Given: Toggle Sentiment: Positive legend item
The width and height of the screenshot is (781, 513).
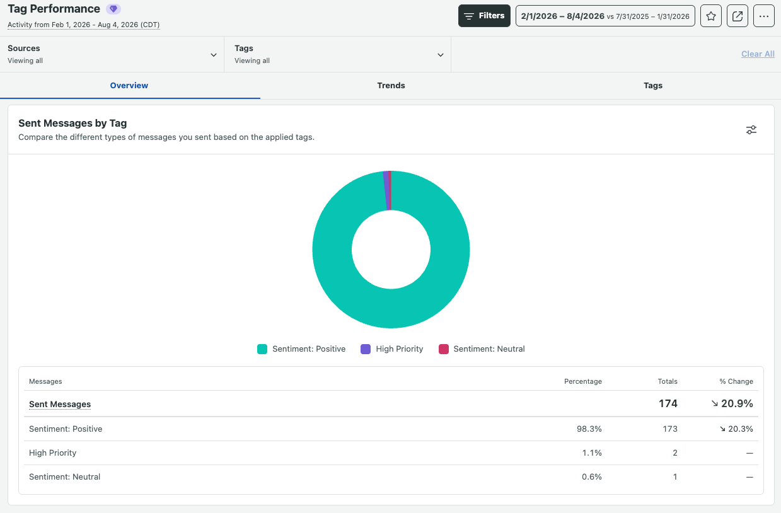Looking at the screenshot, I should pos(301,349).
